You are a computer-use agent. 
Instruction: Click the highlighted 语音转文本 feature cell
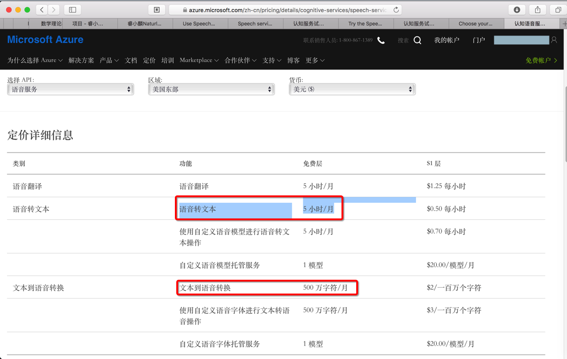(x=198, y=209)
